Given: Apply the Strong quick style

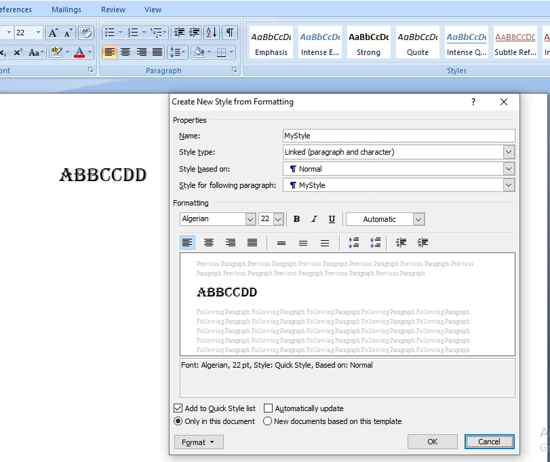Looking at the screenshot, I should [x=369, y=43].
